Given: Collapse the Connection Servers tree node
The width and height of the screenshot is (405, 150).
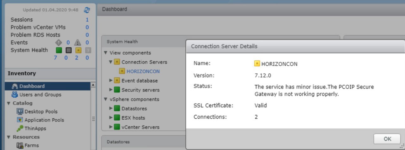Looking at the screenshot, I should click(x=111, y=62).
